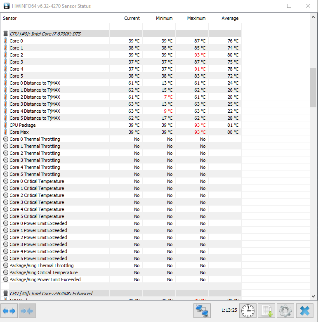Select Core 2 Thermal Throttling row
318x322 pixels.
(121, 153)
